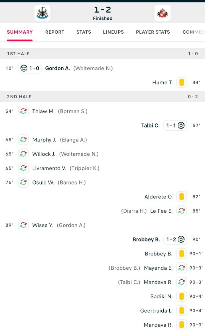Click the Osula W. substitution icon
The image size is (205, 333).
(23, 182)
